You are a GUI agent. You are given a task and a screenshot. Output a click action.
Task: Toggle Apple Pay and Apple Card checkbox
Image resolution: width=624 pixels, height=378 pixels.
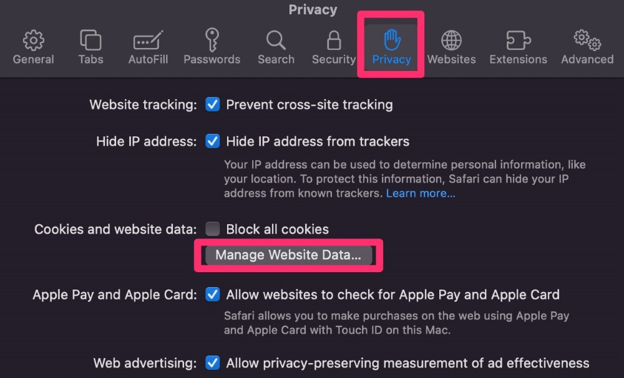coord(213,294)
